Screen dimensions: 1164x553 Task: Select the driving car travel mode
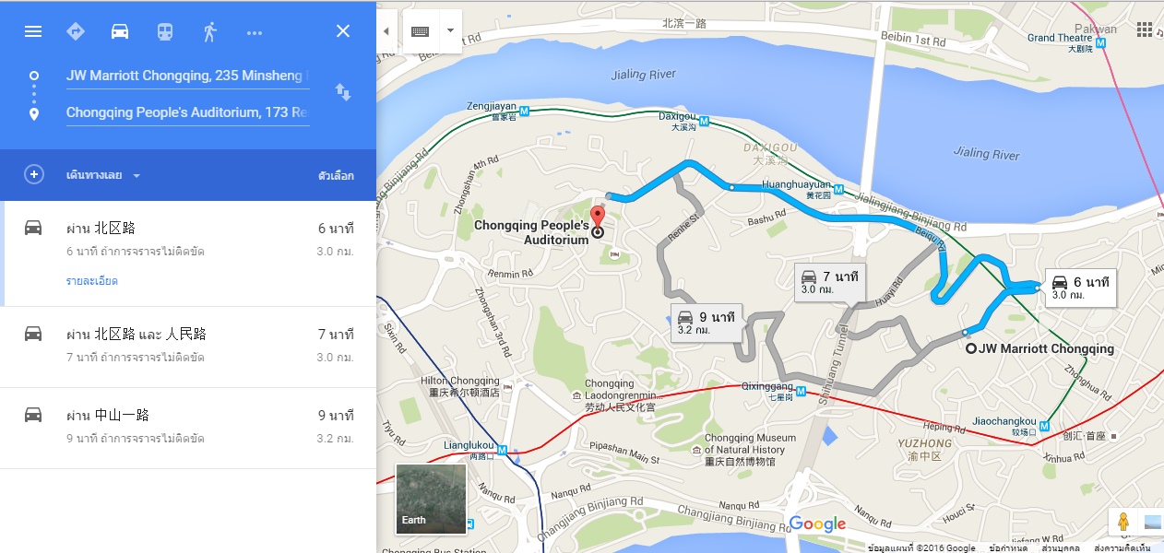click(x=120, y=31)
